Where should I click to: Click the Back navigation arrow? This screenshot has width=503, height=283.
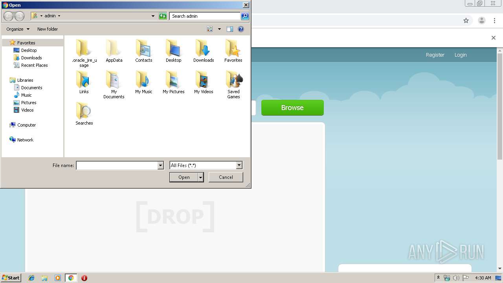pos(8,16)
